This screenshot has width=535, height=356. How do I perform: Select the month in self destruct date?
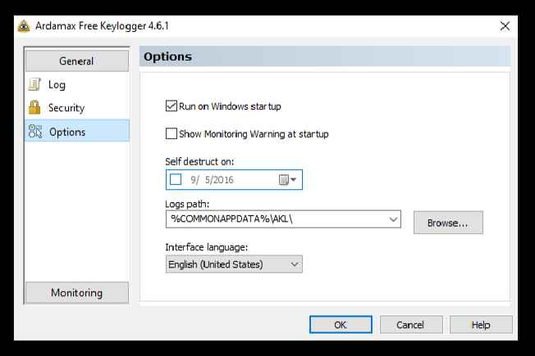(x=194, y=179)
